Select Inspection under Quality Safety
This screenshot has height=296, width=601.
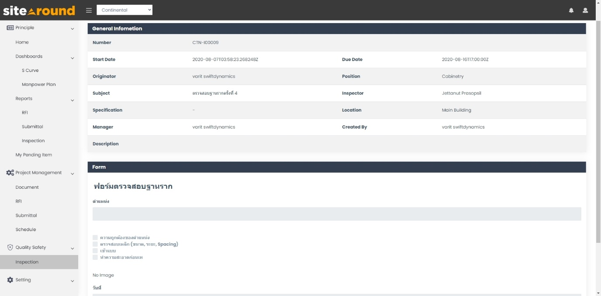point(27,262)
